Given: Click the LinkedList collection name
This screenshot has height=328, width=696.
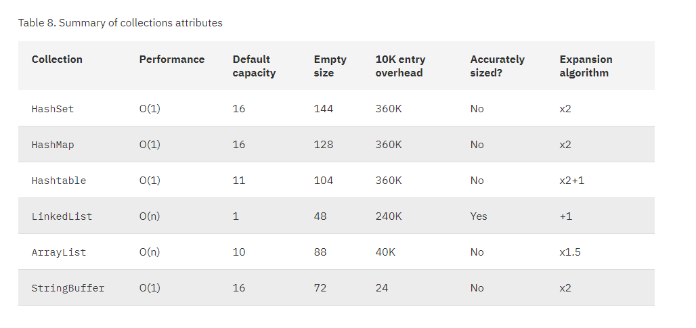Looking at the screenshot, I should tap(62, 216).
